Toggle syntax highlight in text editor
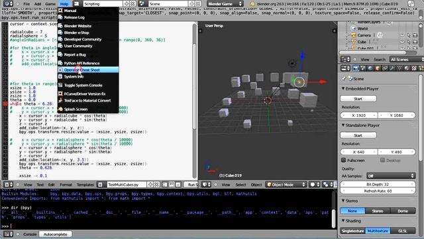The height and width of the screenshot is (239, 424). pyautogui.click(x=178, y=185)
